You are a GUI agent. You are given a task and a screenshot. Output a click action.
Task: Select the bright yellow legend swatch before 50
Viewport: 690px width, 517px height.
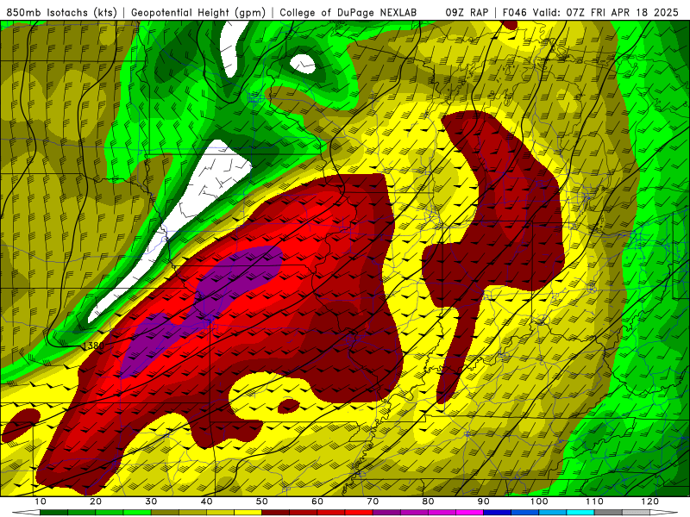(x=248, y=512)
